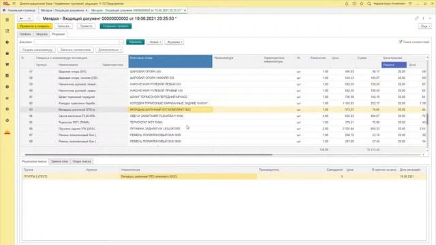Go to home page icon
Viewport: 436px width, 245px height.
[4, 10]
